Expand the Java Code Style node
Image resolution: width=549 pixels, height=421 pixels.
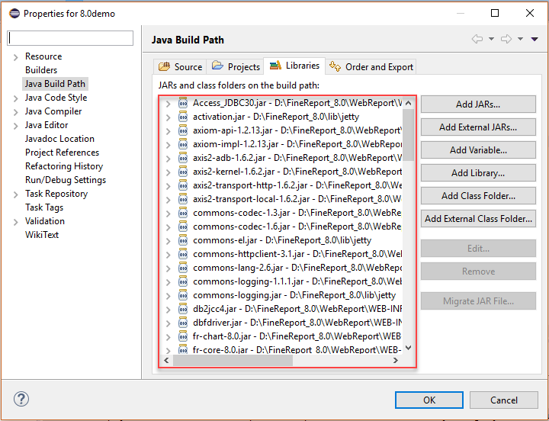point(15,98)
